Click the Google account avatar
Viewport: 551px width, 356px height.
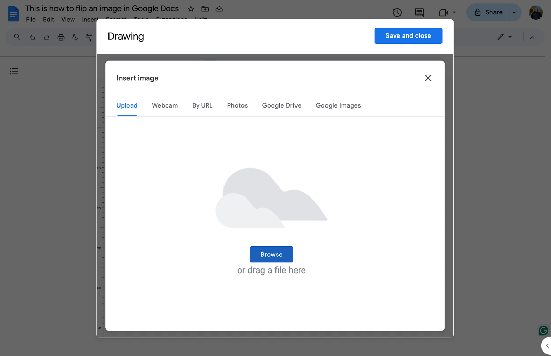tap(536, 13)
